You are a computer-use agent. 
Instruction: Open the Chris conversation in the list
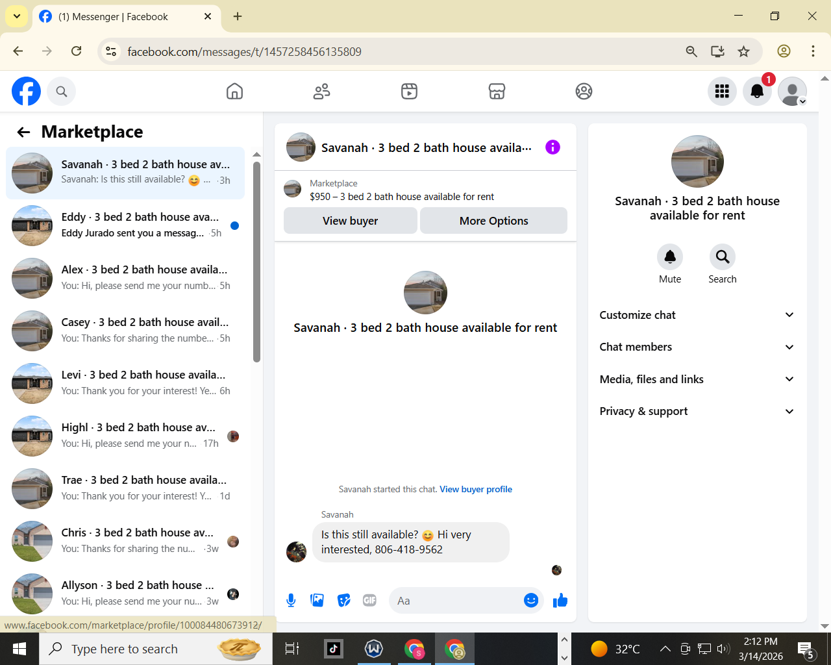125,541
